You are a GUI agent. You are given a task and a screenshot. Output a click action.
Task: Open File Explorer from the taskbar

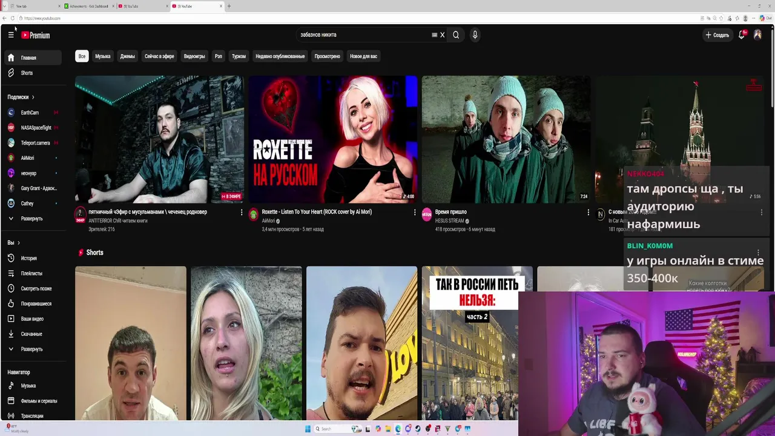pyautogui.click(x=389, y=429)
